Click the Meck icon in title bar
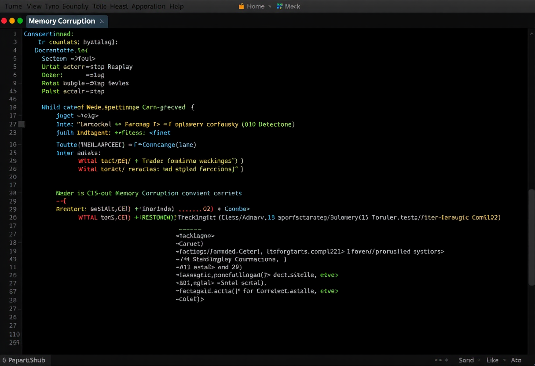535x366 pixels. click(280, 6)
